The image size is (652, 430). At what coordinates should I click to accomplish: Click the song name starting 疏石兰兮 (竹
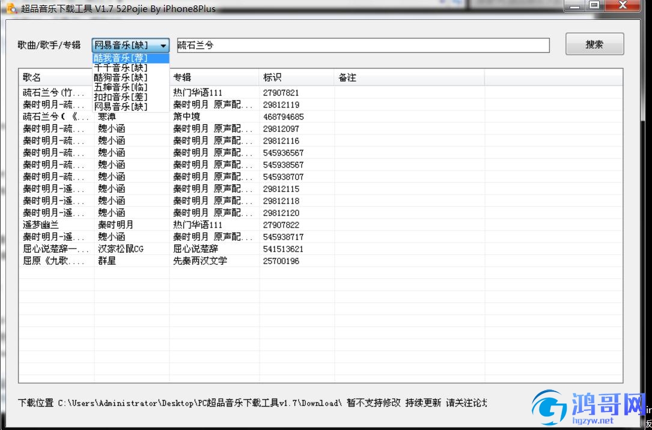54,92
